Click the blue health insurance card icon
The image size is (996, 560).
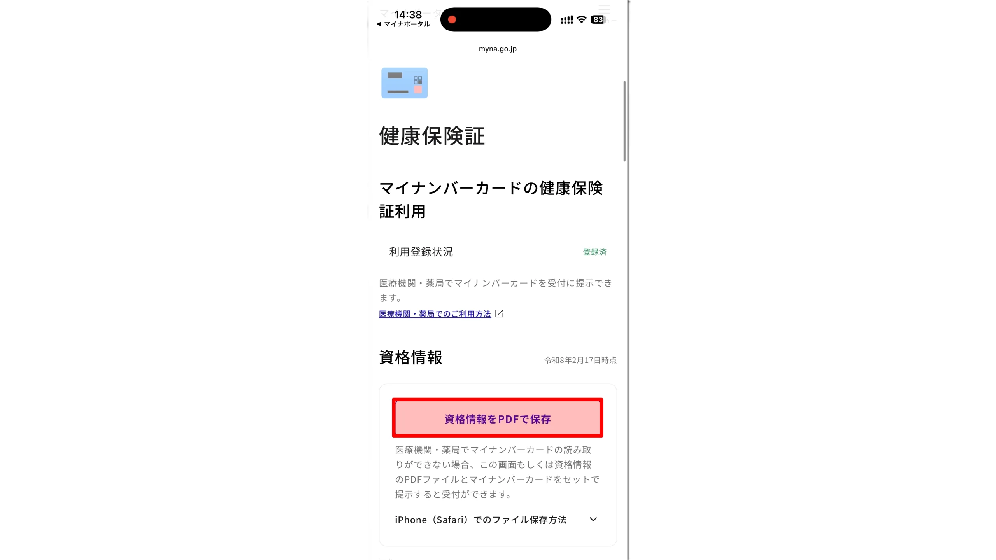coord(404,83)
